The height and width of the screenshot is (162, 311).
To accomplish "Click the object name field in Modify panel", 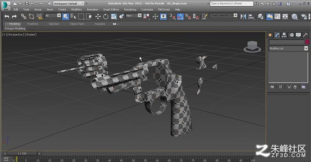I will (x=287, y=42).
